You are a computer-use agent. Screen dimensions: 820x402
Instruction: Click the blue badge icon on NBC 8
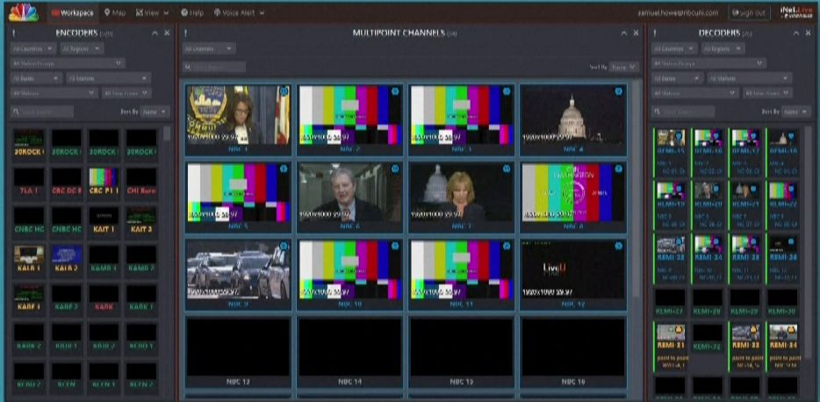click(619, 169)
